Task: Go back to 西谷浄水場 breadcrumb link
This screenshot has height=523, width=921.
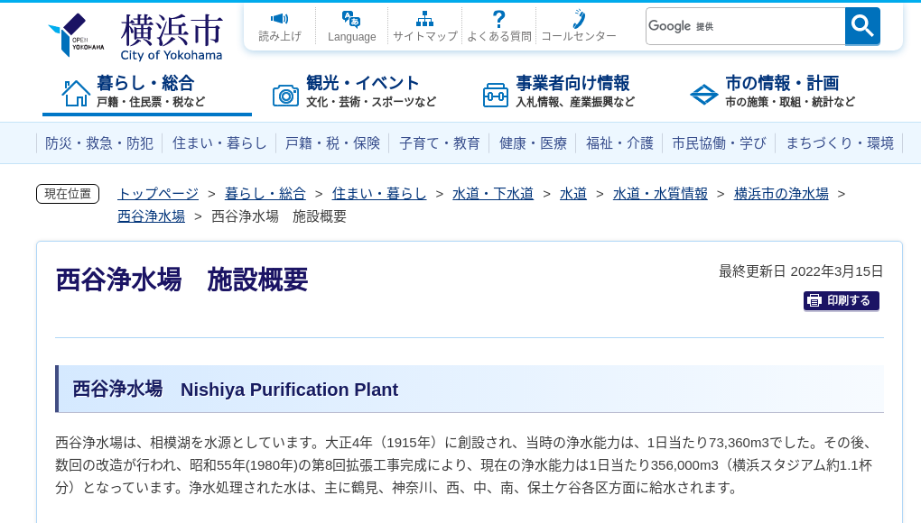Action: click(x=151, y=216)
